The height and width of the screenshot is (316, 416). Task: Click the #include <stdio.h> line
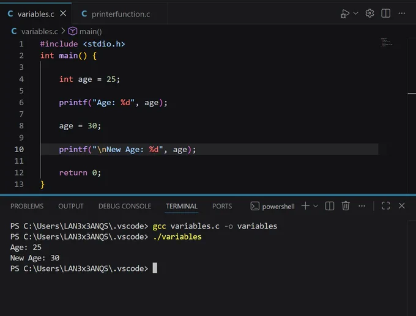83,44
